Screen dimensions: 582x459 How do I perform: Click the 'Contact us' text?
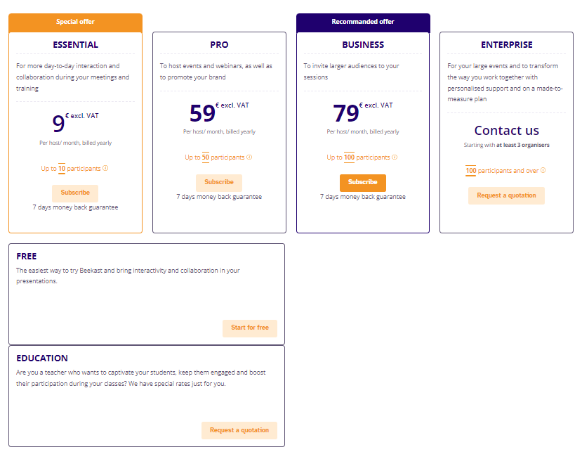(x=507, y=131)
